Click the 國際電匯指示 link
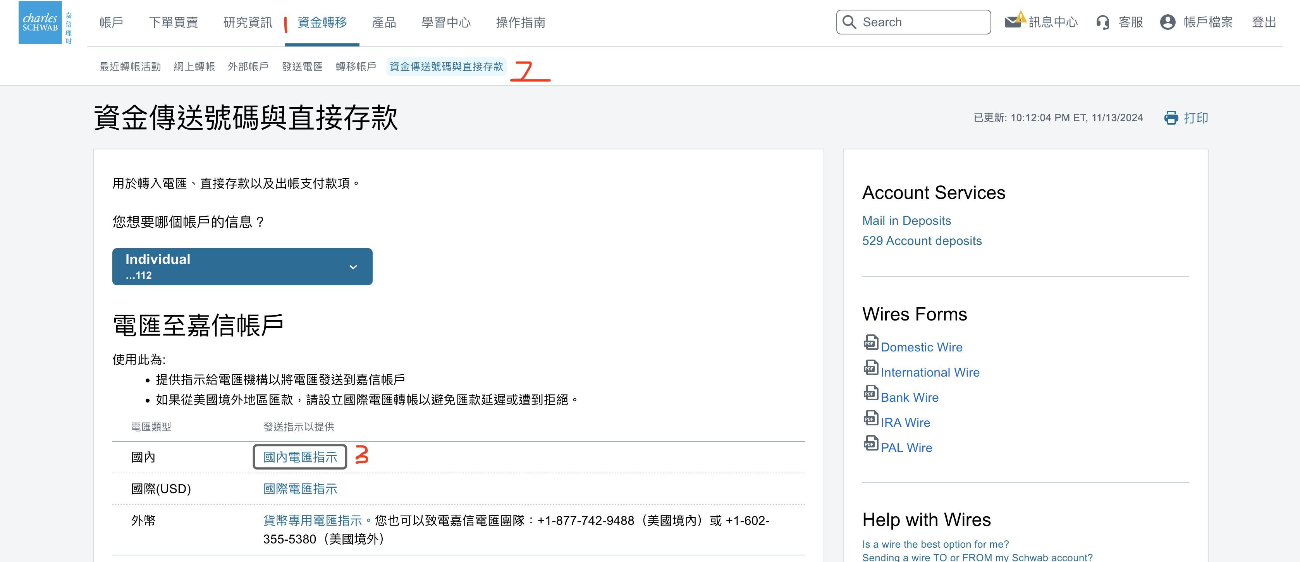 pos(300,488)
